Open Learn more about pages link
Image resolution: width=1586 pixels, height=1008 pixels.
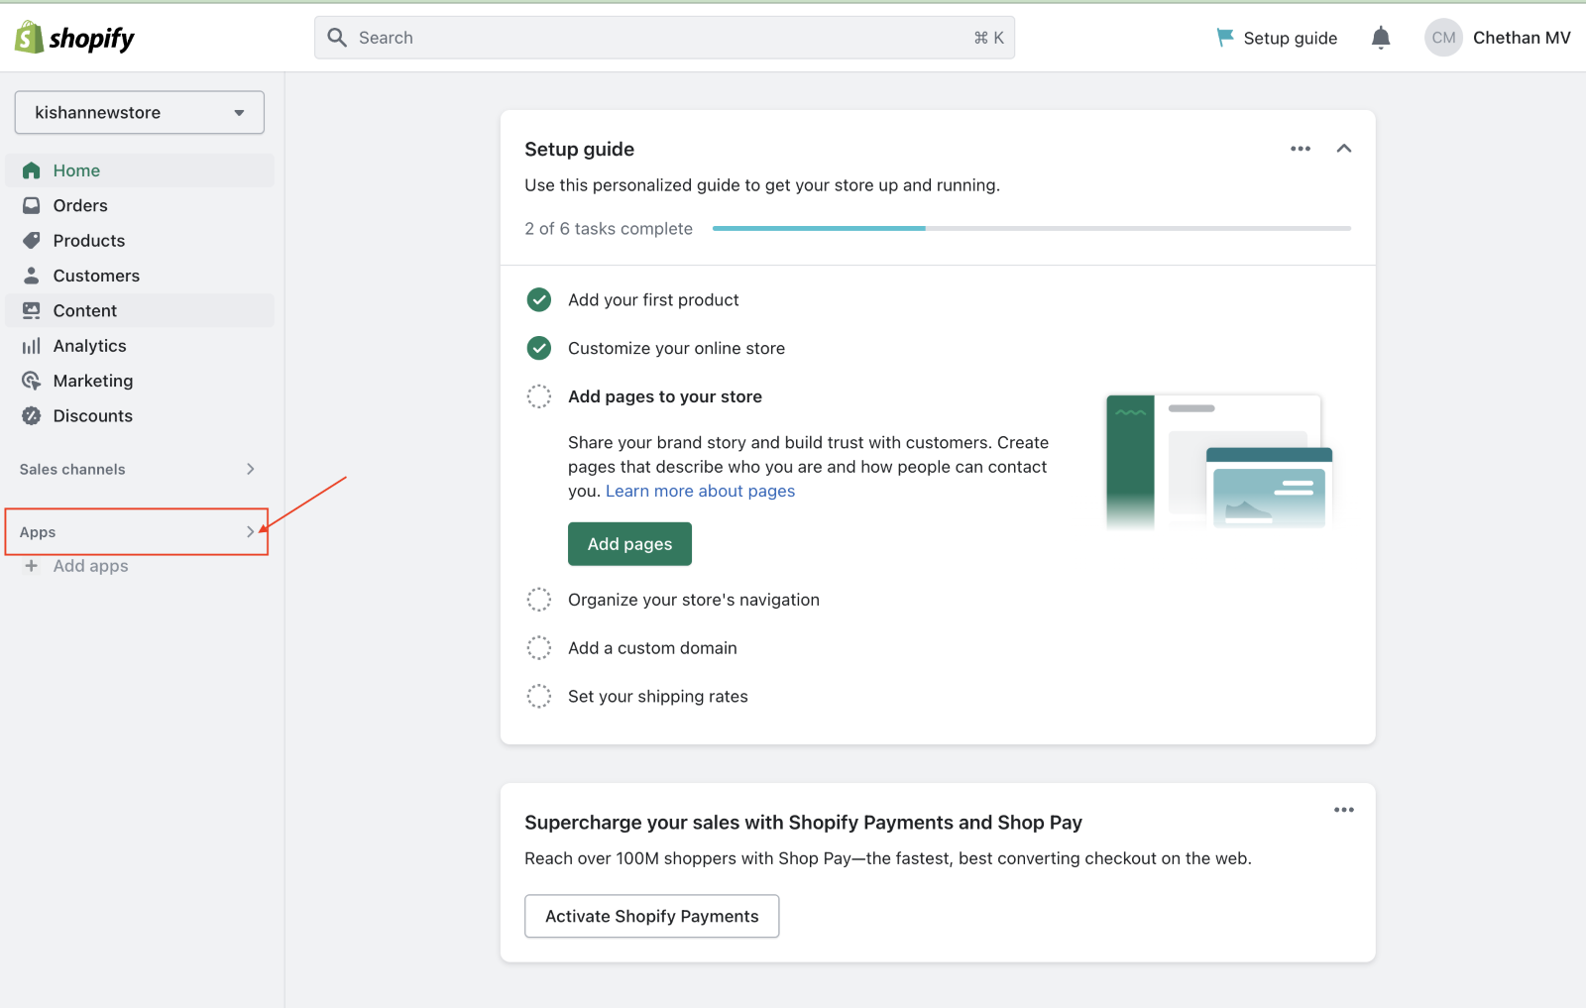tap(700, 492)
